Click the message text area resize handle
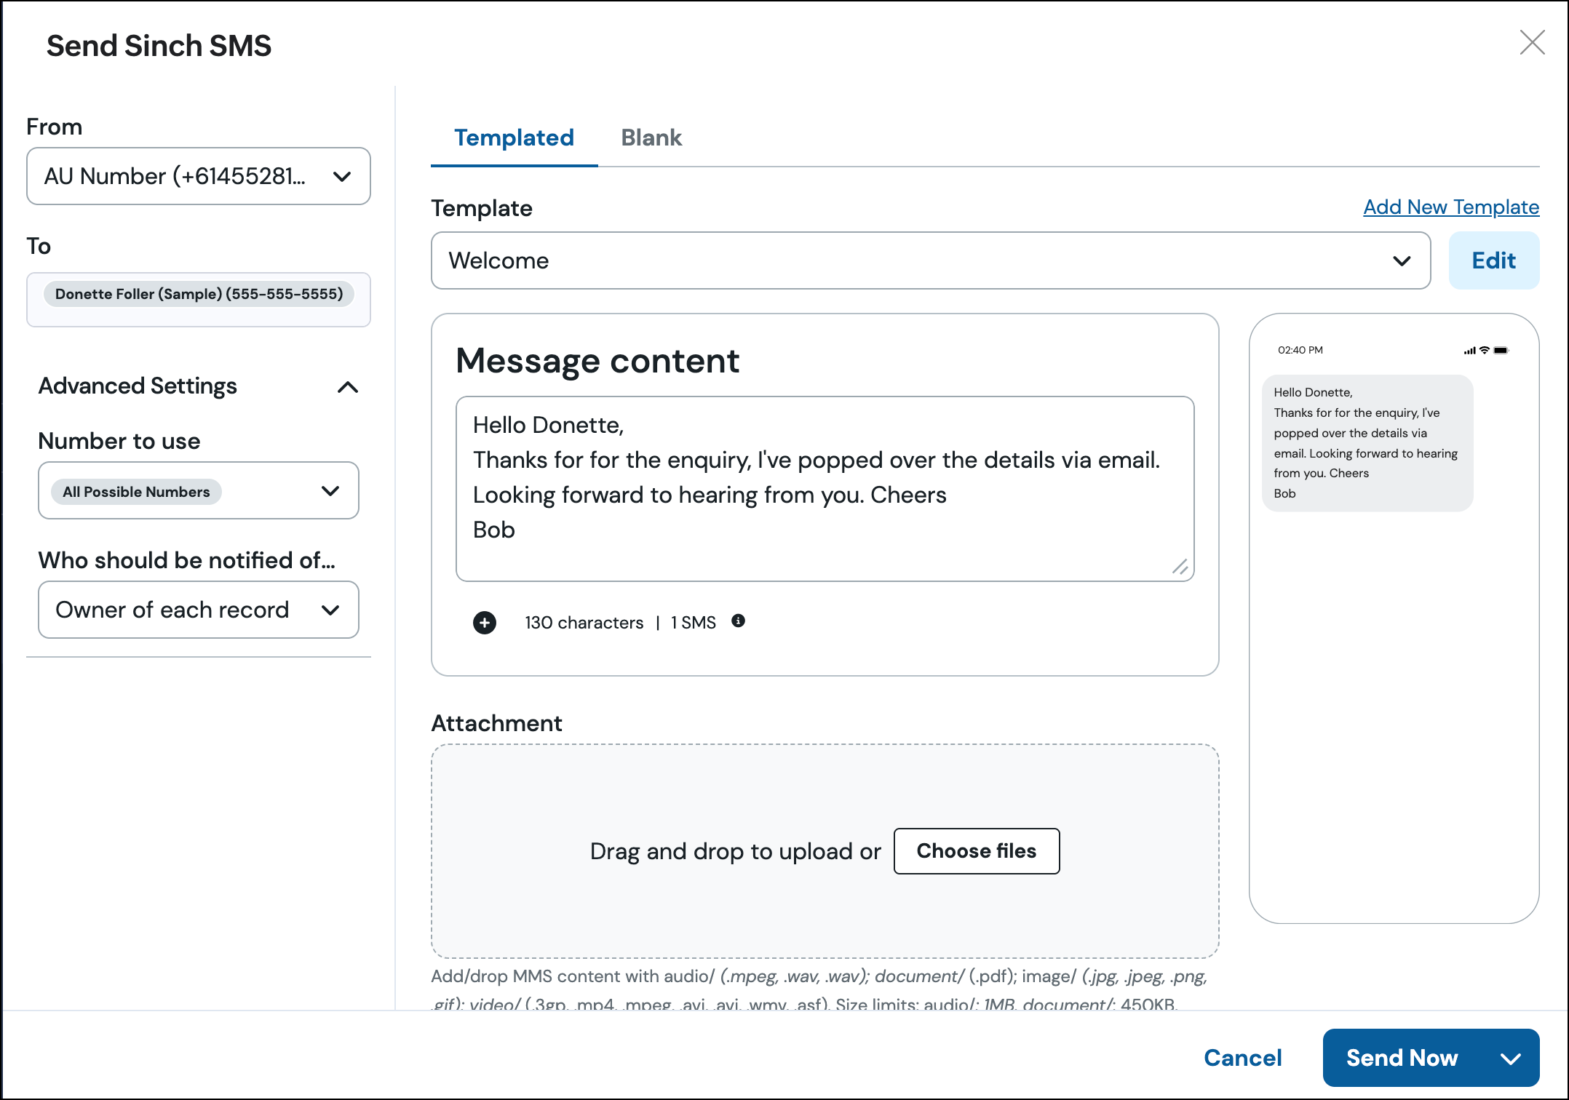The height and width of the screenshot is (1100, 1569). (x=1180, y=567)
